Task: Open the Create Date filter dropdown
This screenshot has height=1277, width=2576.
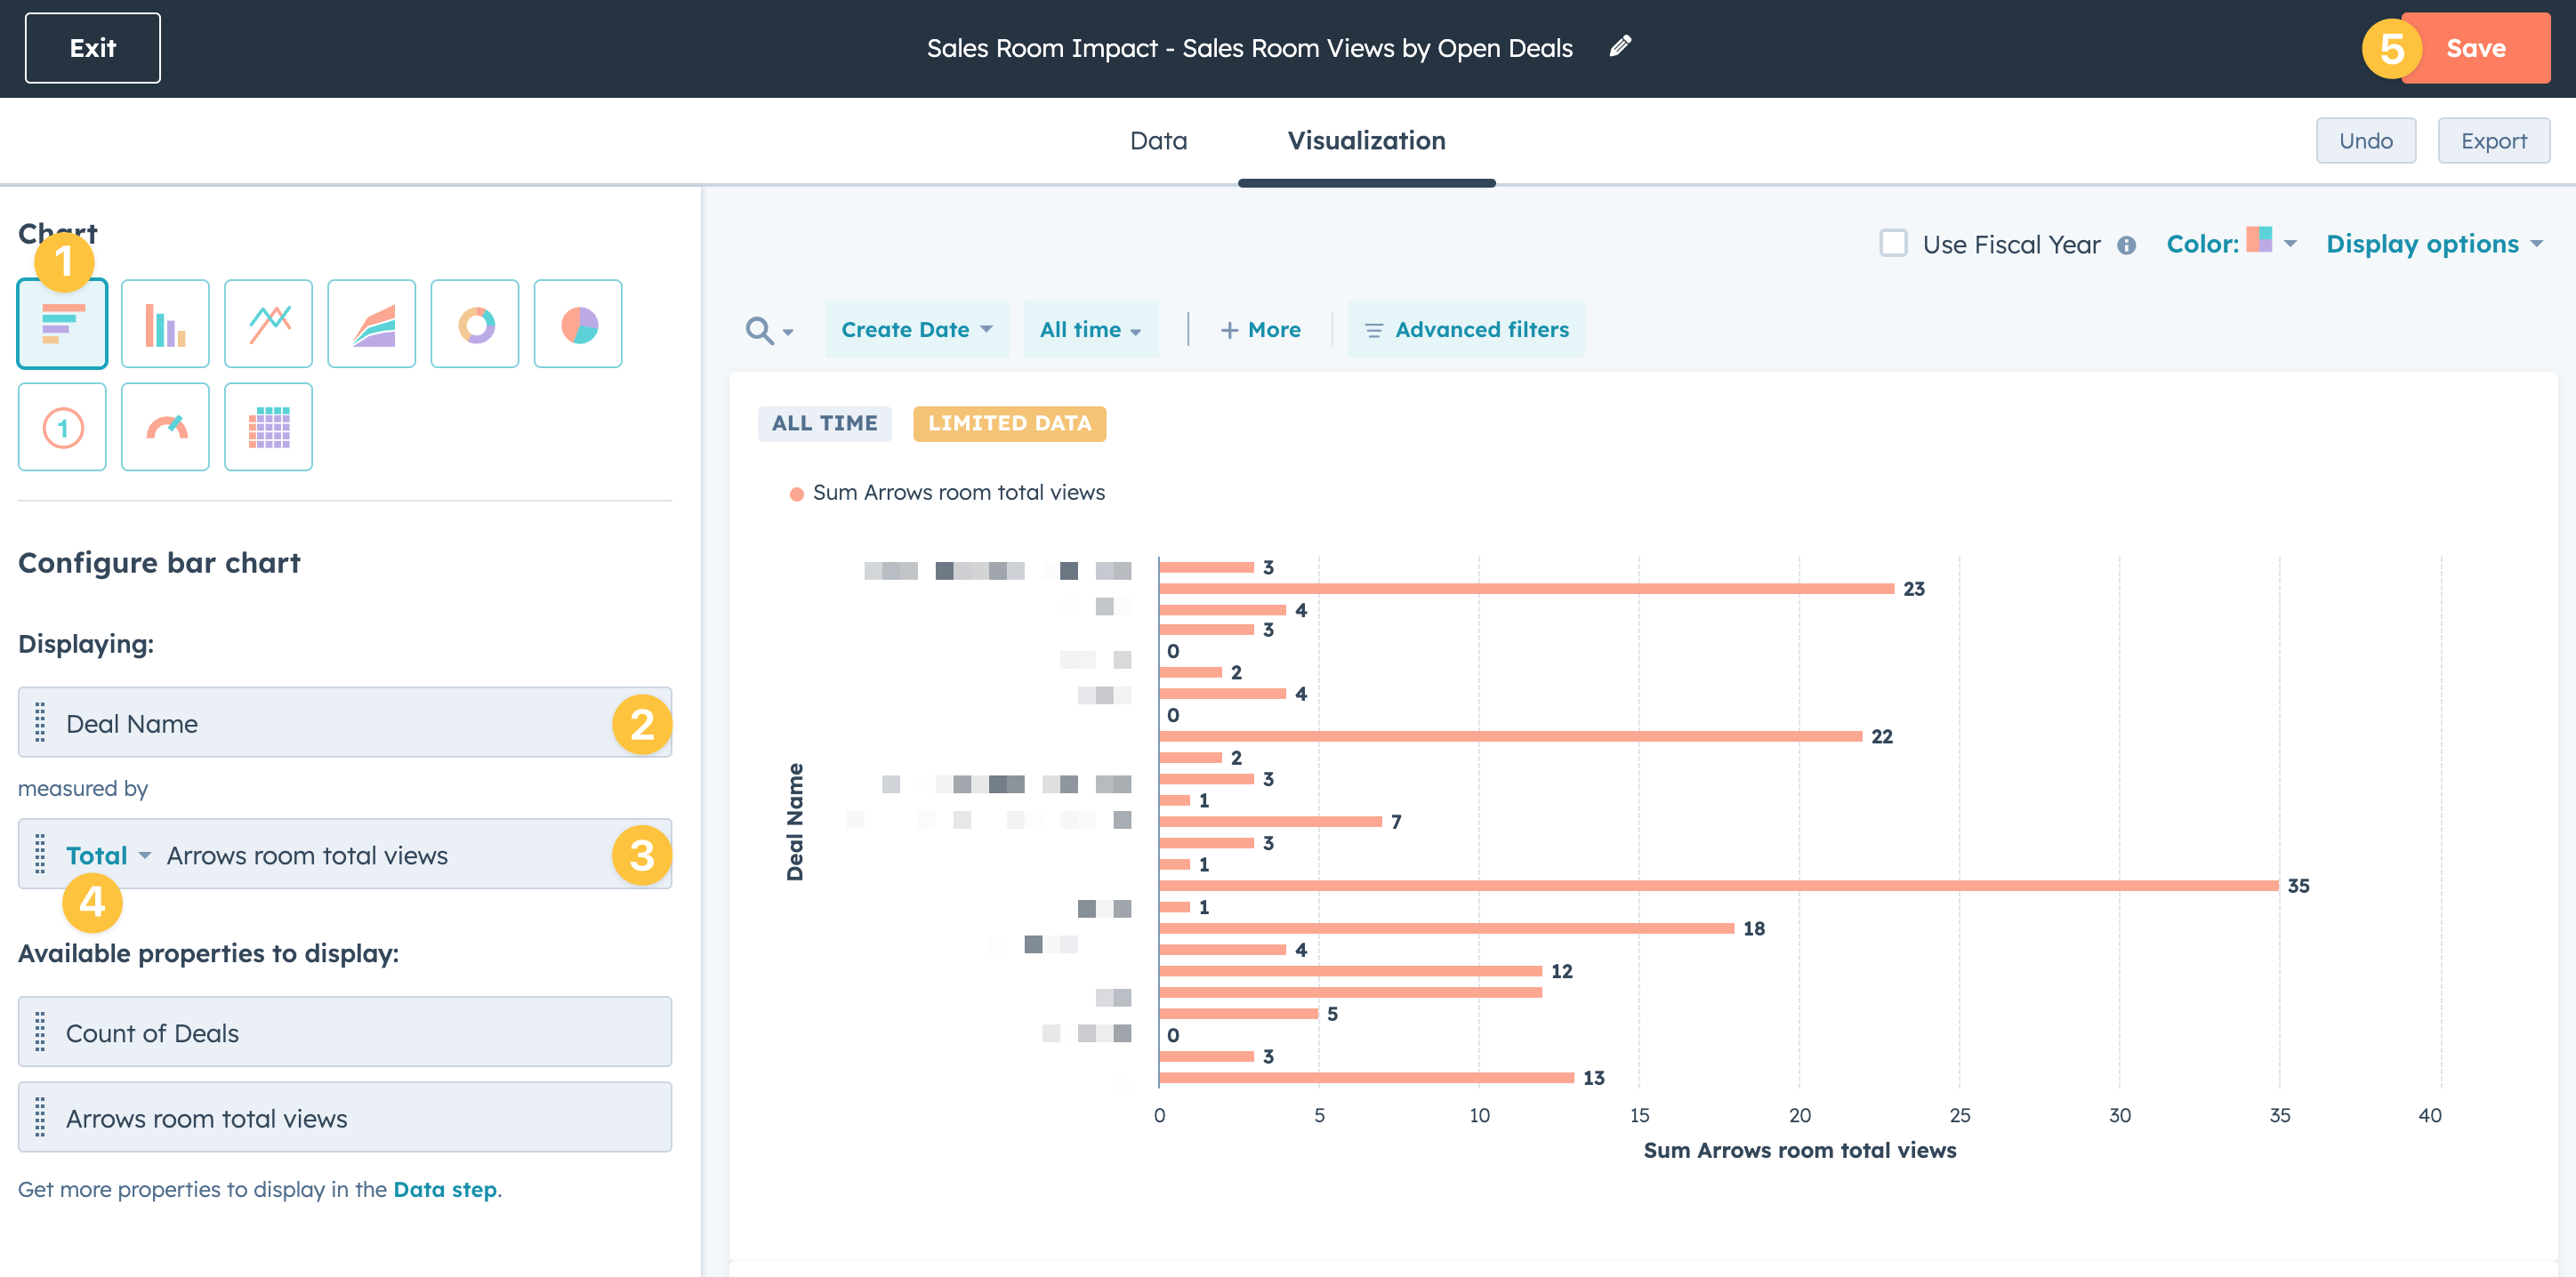Action: pos(916,330)
